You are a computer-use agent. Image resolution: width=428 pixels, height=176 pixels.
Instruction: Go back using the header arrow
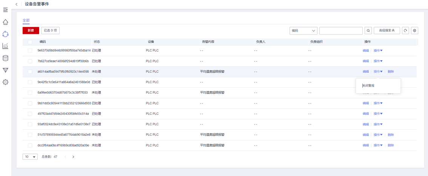click(x=17, y=4)
